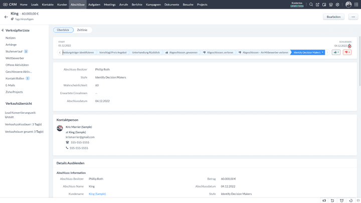Switch to the Zeitlinie view
This screenshot has width=361, height=203.
(x=82, y=30)
